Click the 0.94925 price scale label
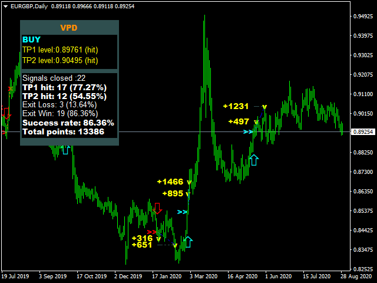 363,17
